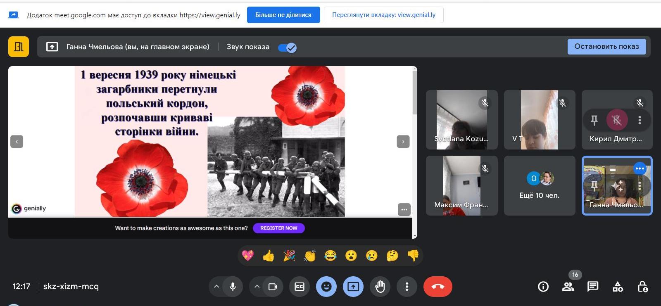Screen dimensions: 661x306
Task: Expand the camera video settings chevron
Action: (257, 287)
